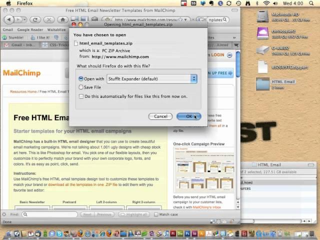Select the .html file row in the HTML Email Finder window
Viewport: 320px width, 240px height.
point(278,182)
